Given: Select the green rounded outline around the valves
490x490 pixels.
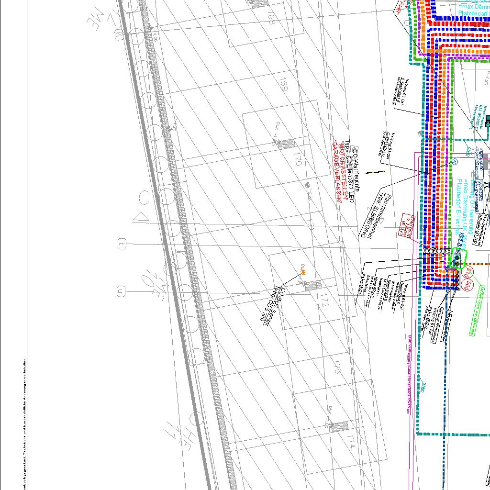Looking at the screenshot, I should (x=457, y=258).
